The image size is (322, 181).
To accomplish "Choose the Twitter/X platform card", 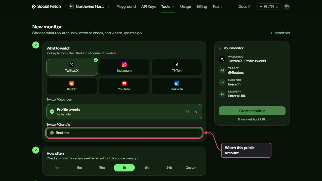I will [72, 67].
